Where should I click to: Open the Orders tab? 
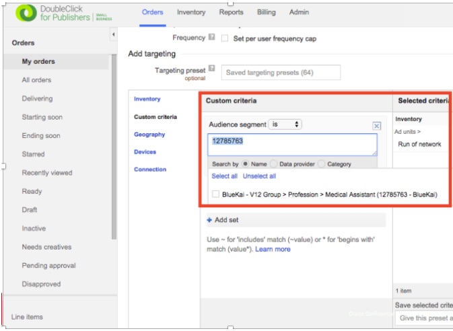(x=153, y=12)
